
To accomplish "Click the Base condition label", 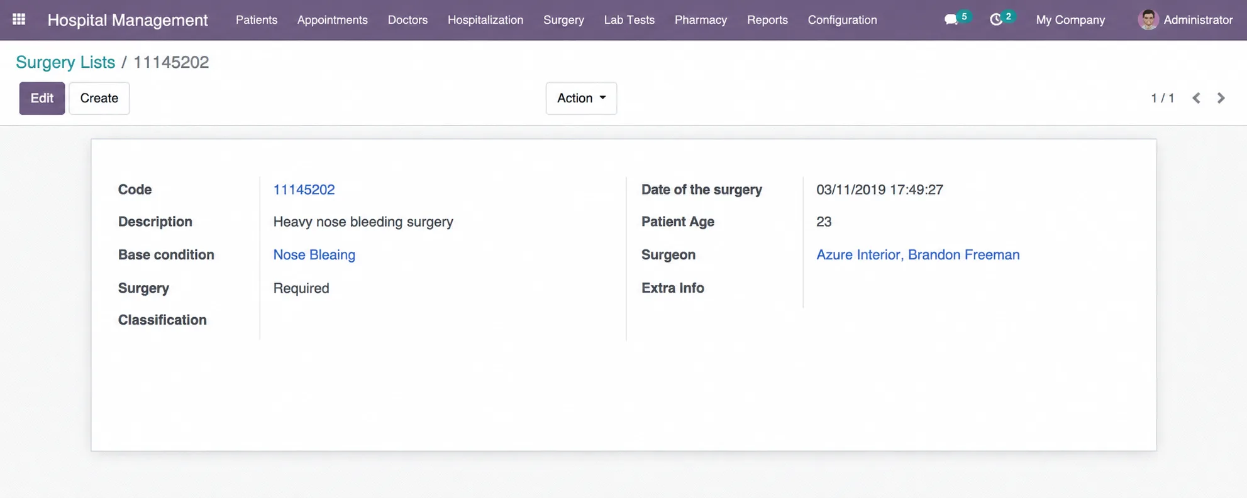I will click(166, 254).
